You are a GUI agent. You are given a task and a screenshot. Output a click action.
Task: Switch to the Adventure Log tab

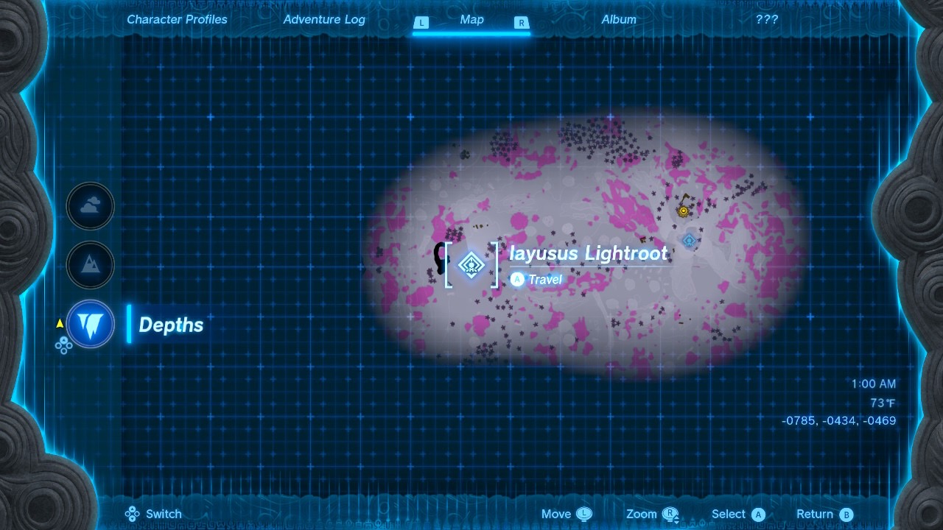(x=324, y=20)
